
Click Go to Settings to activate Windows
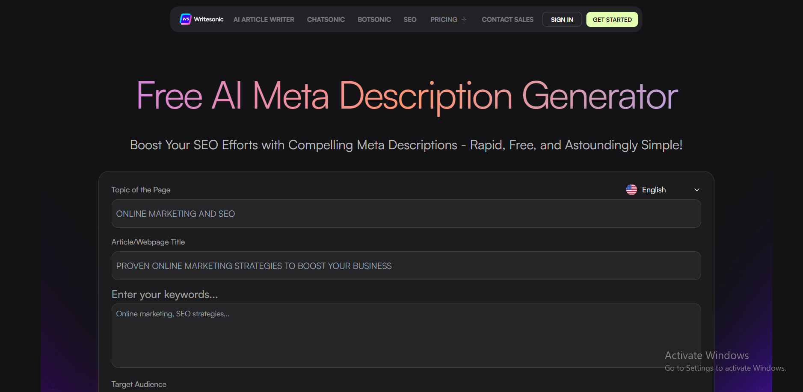(725, 368)
